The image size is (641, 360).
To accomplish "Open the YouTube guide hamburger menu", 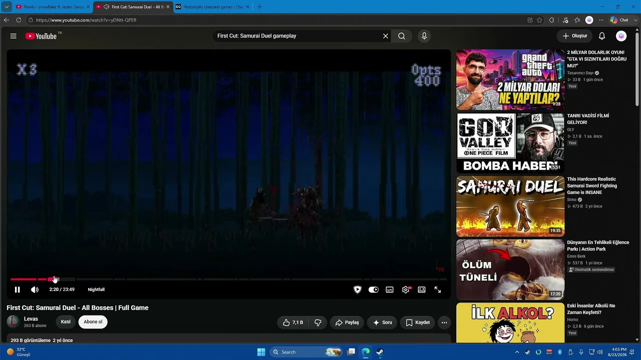I will pyautogui.click(x=14, y=36).
